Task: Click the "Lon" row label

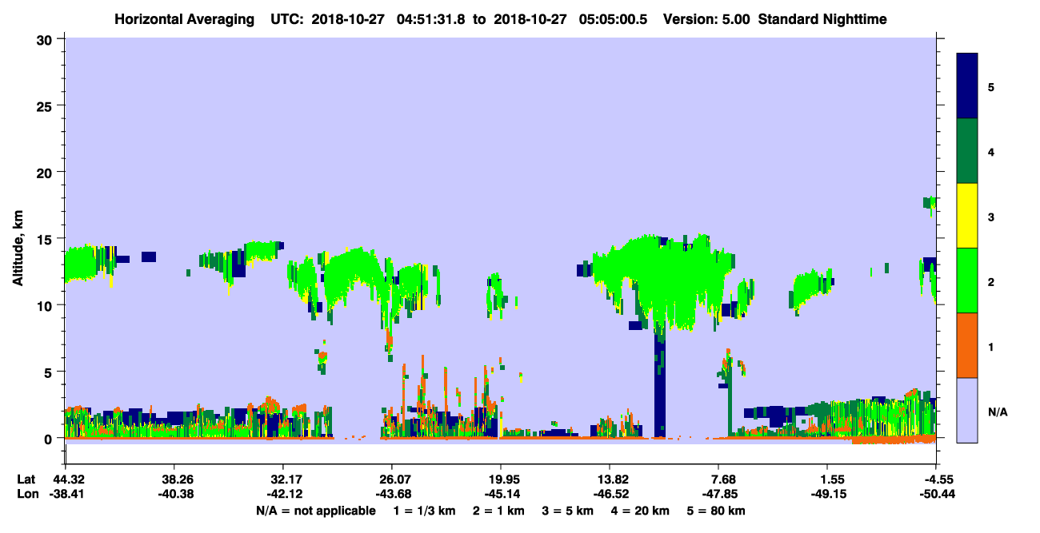Action: point(26,494)
